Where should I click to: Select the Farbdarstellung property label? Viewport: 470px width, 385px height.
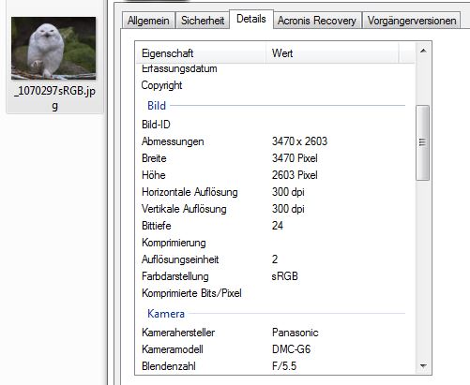click(175, 276)
